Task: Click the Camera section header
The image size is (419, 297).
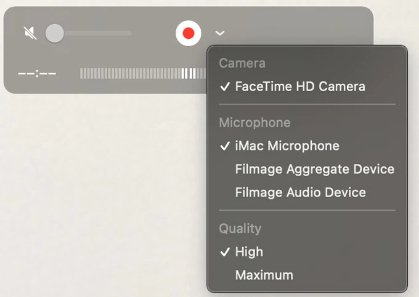Action: click(242, 63)
